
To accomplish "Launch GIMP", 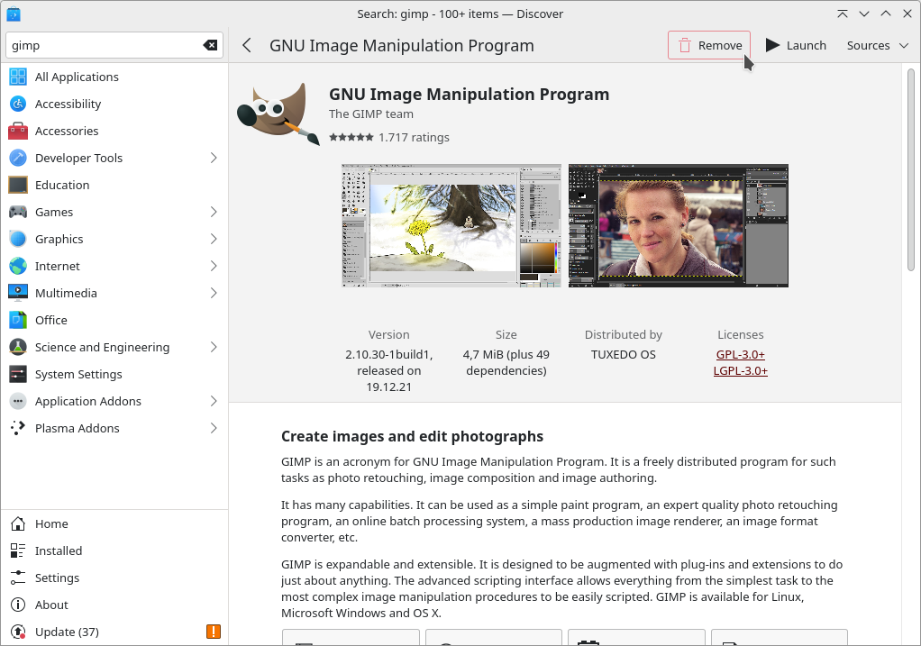I will [796, 45].
